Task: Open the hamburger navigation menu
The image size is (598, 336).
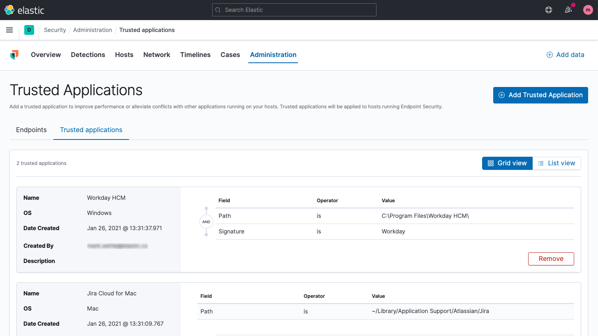Action: pos(9,30)
